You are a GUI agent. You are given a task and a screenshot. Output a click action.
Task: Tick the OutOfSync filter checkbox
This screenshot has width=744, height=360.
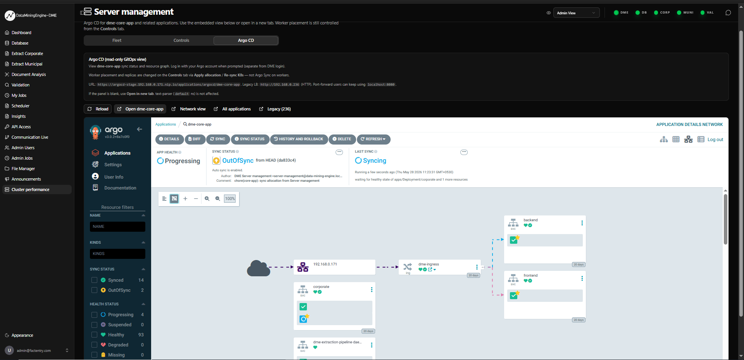point(94,290)
